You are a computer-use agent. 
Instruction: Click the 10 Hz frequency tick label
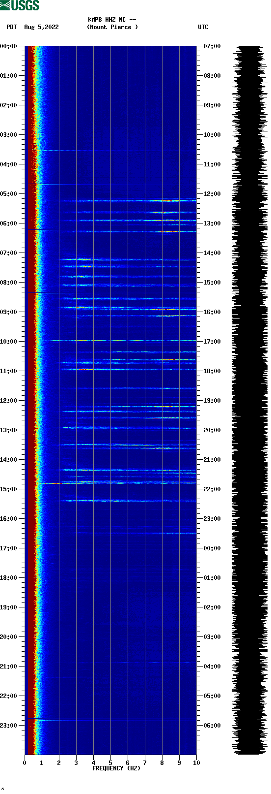coord(196,763)
